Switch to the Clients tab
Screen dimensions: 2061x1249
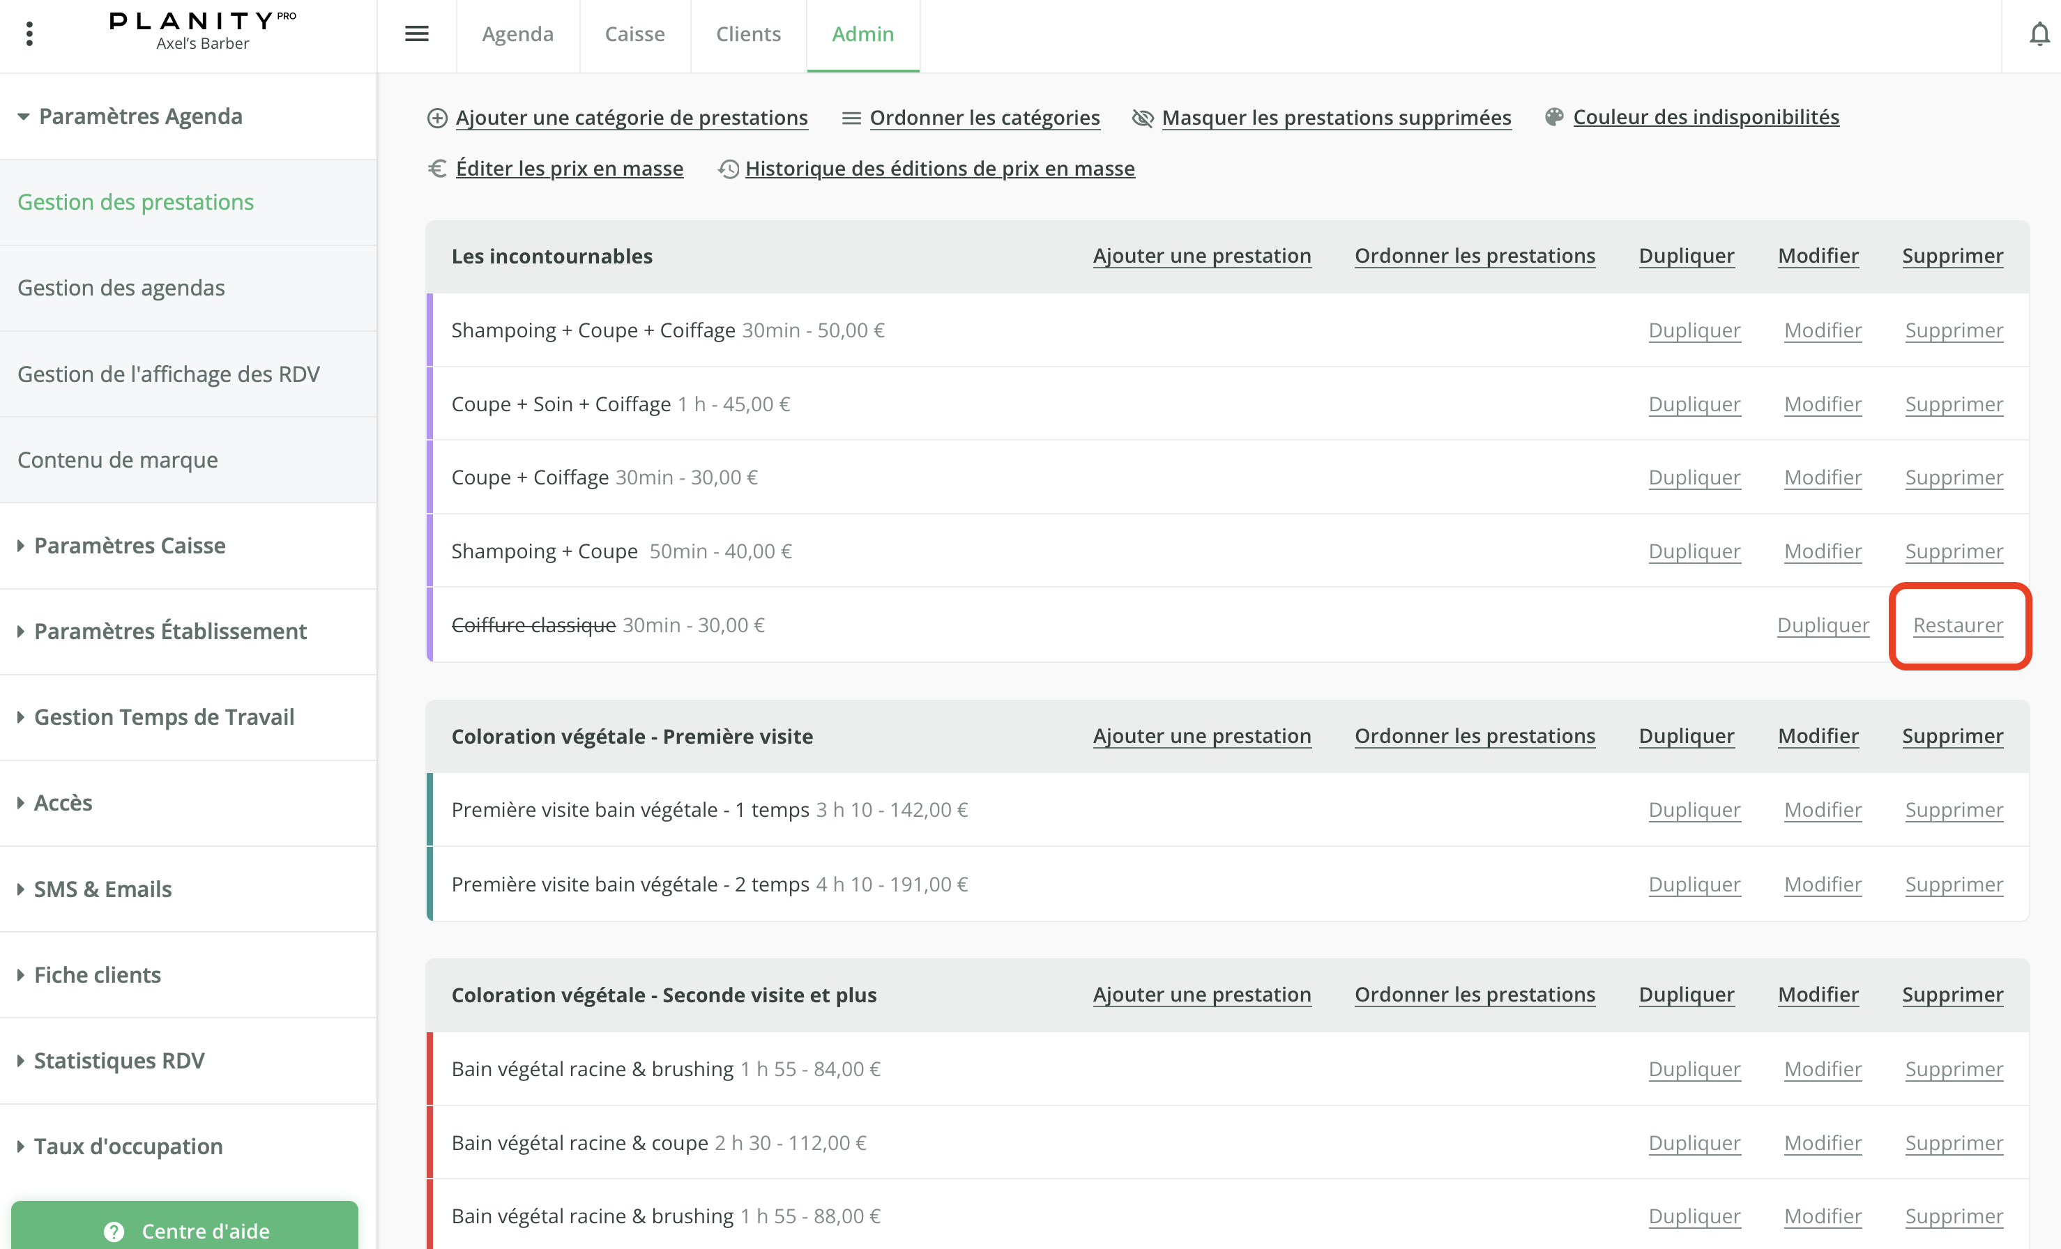pos(748,34)
